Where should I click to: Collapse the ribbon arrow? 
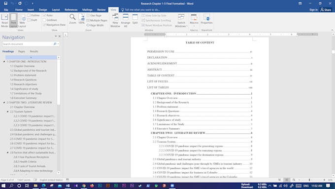click(332, 30)
